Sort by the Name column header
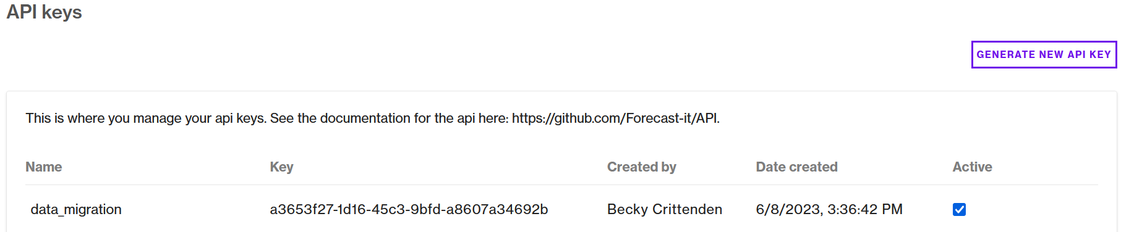The width and height of the screenshot is (1121, 232). [43, 167]
